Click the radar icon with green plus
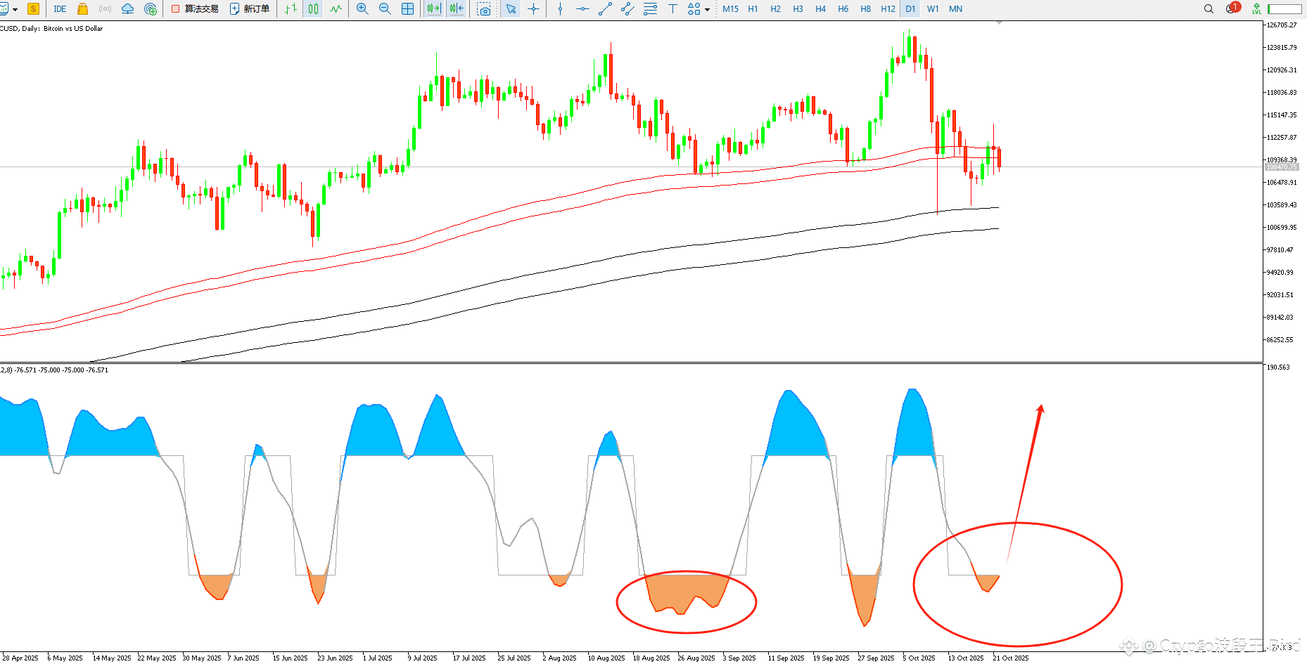This screenshot has width=1307, height=664. (151, 9)
